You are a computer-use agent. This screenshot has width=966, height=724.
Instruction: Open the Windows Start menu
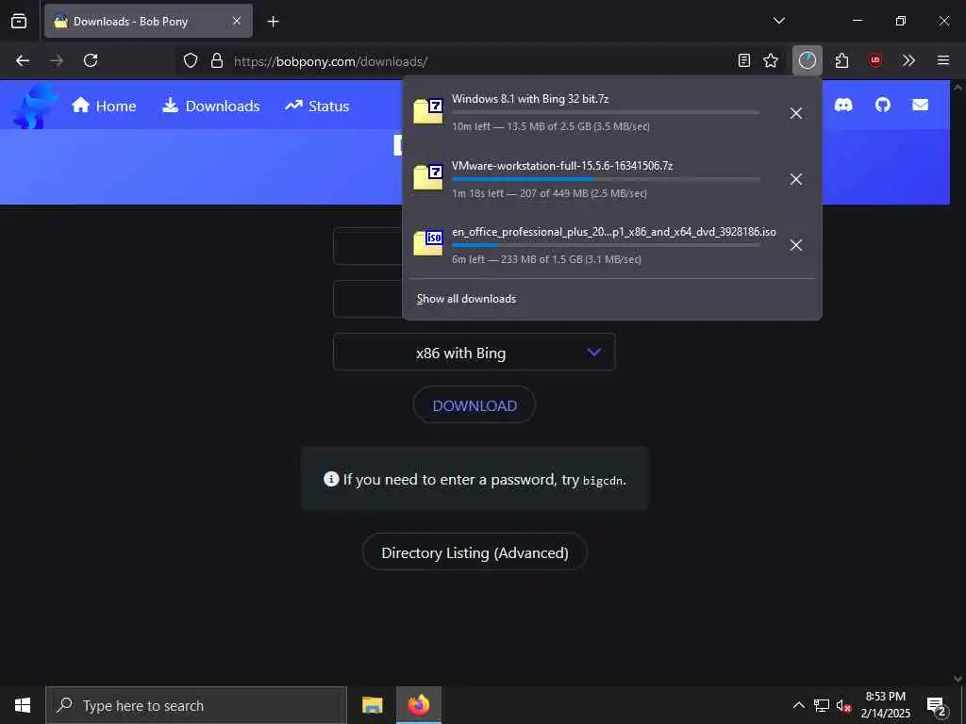pos(23,705)
